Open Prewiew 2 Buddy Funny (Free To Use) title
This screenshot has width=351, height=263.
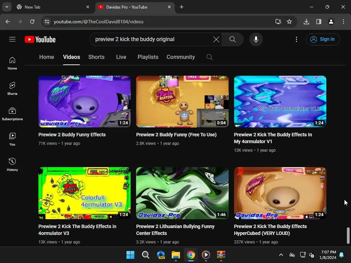click(176, 135)
